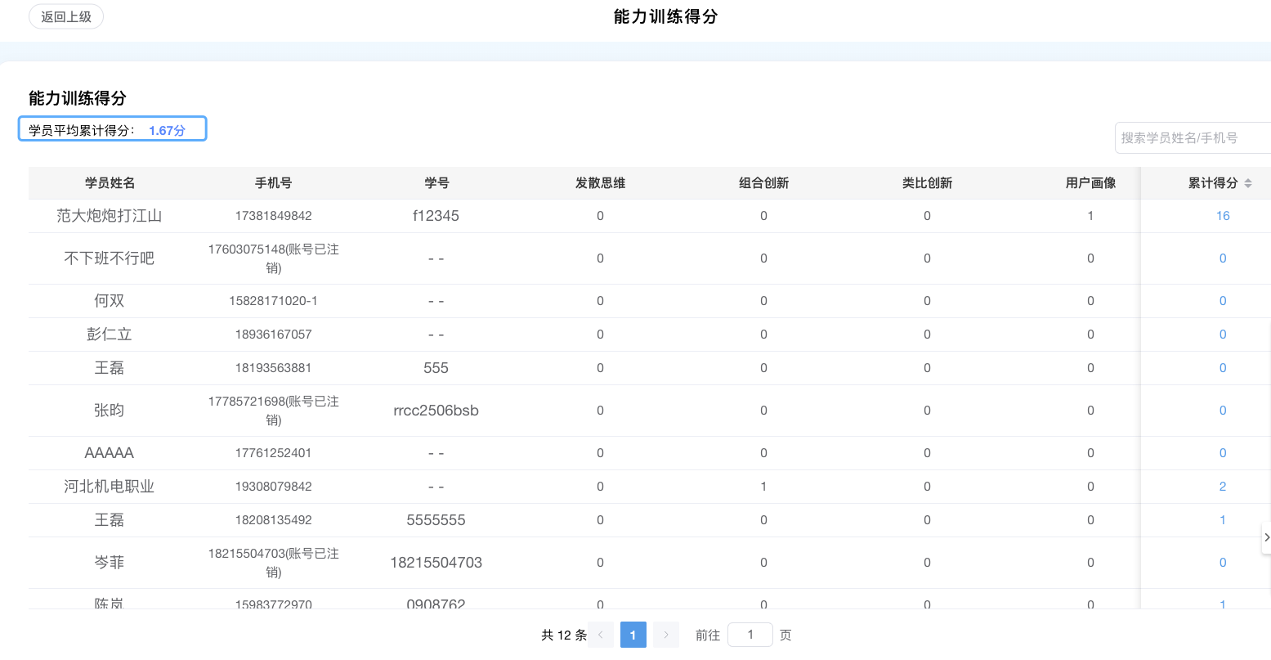The image size is (1271, 660).
Task: Click the 学员平均累计得分 1.67分 value
Action: [168, 130]
